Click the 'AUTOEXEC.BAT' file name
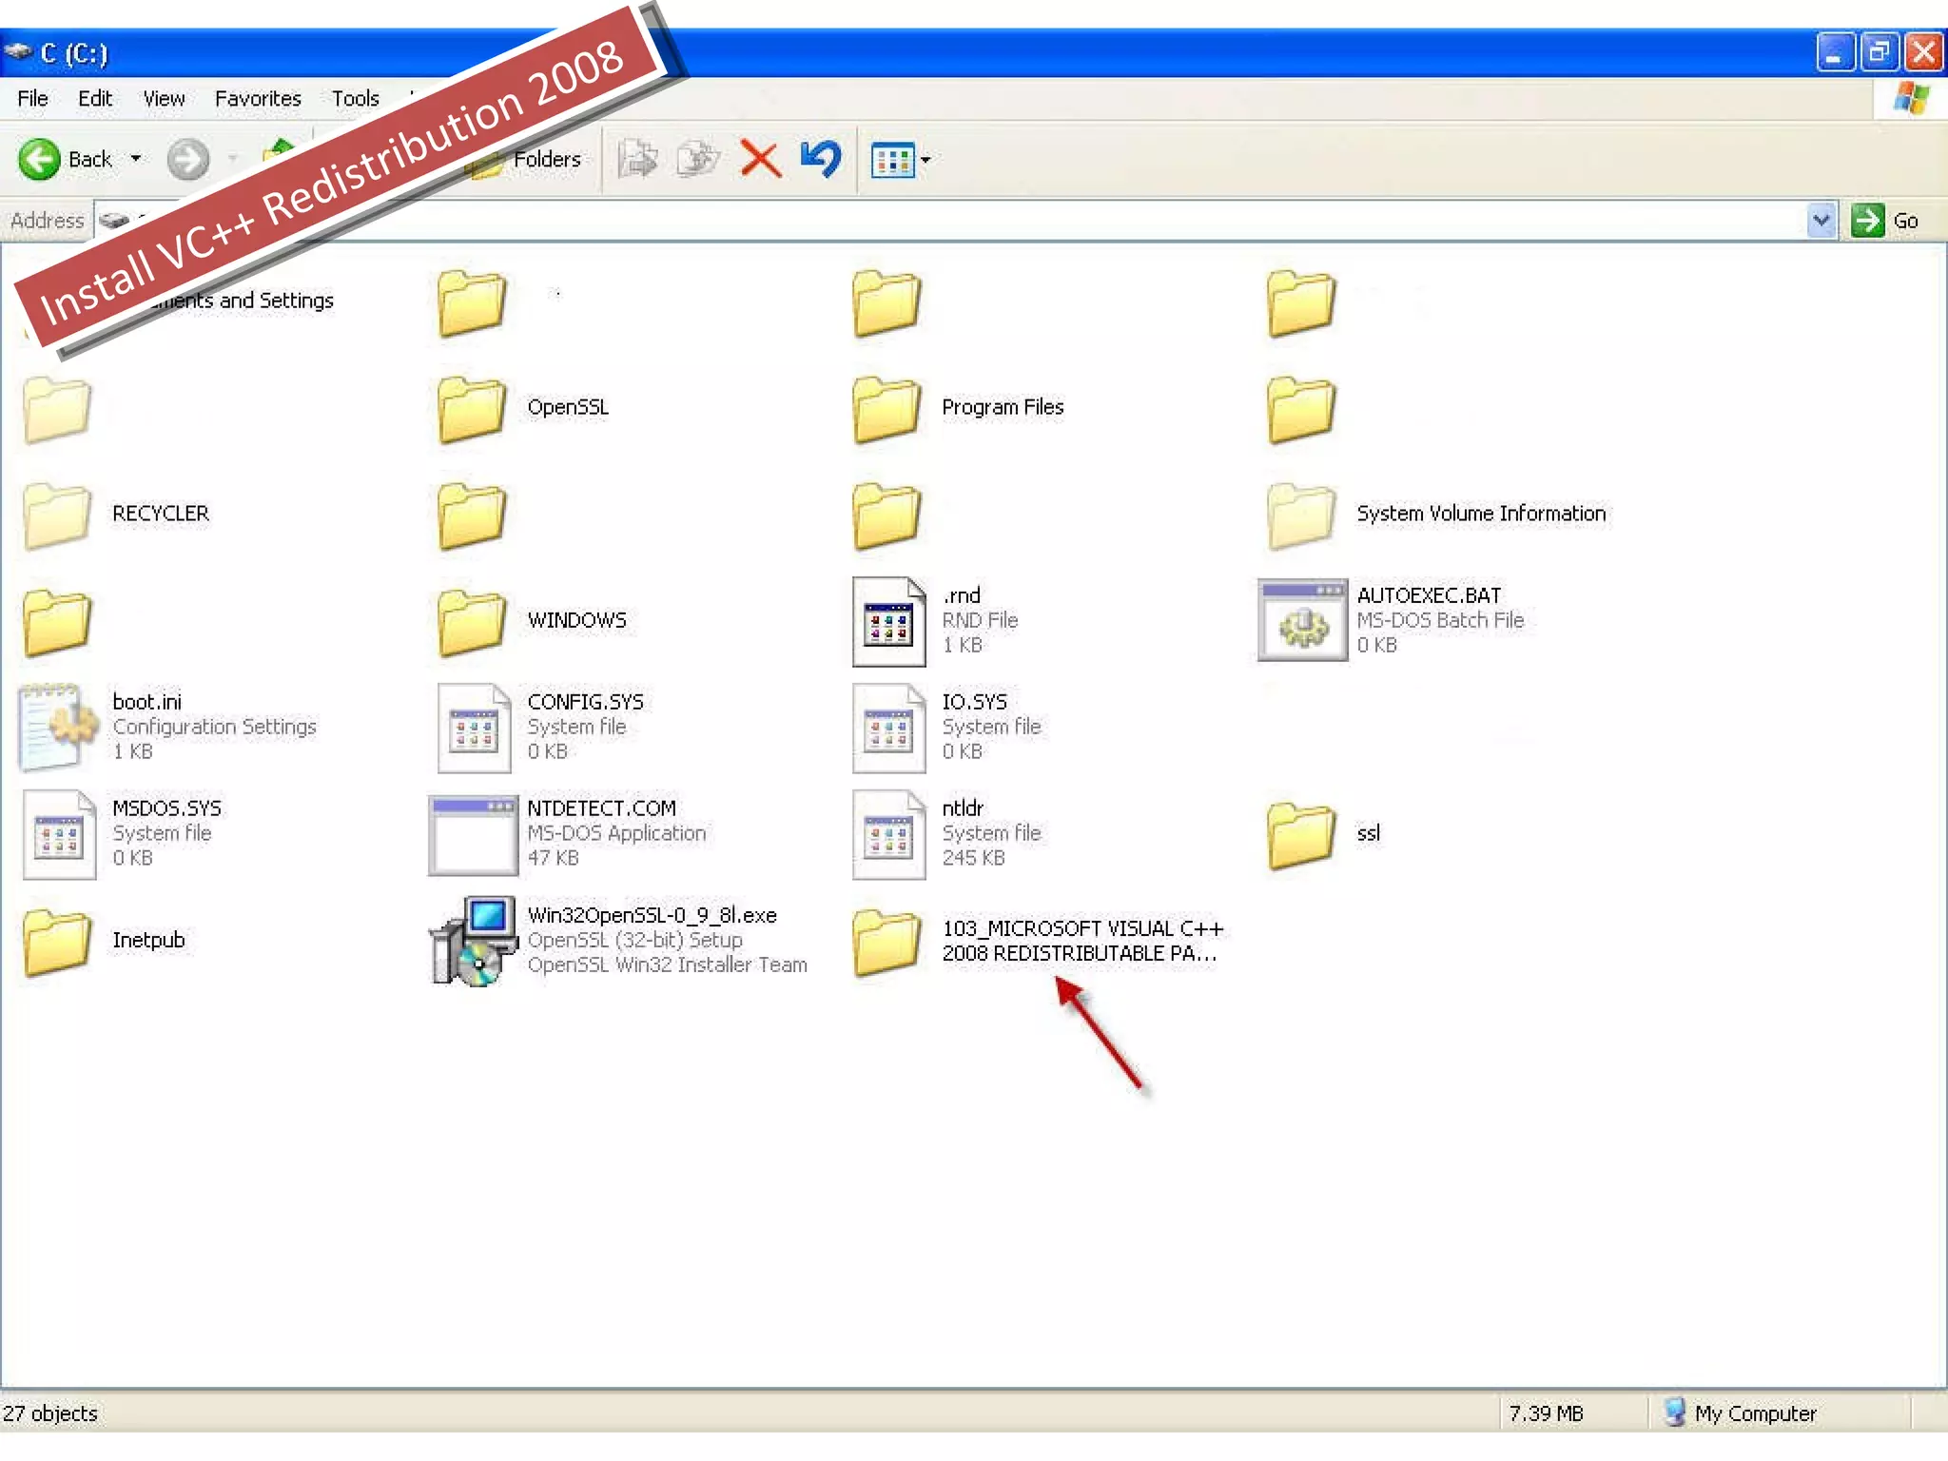This screenshot has height=1461, width=1948. tap(1429, 595)
